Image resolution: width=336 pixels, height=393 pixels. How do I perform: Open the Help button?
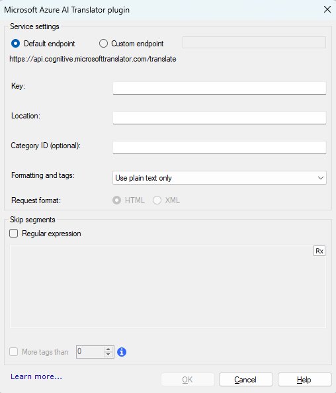304,380
